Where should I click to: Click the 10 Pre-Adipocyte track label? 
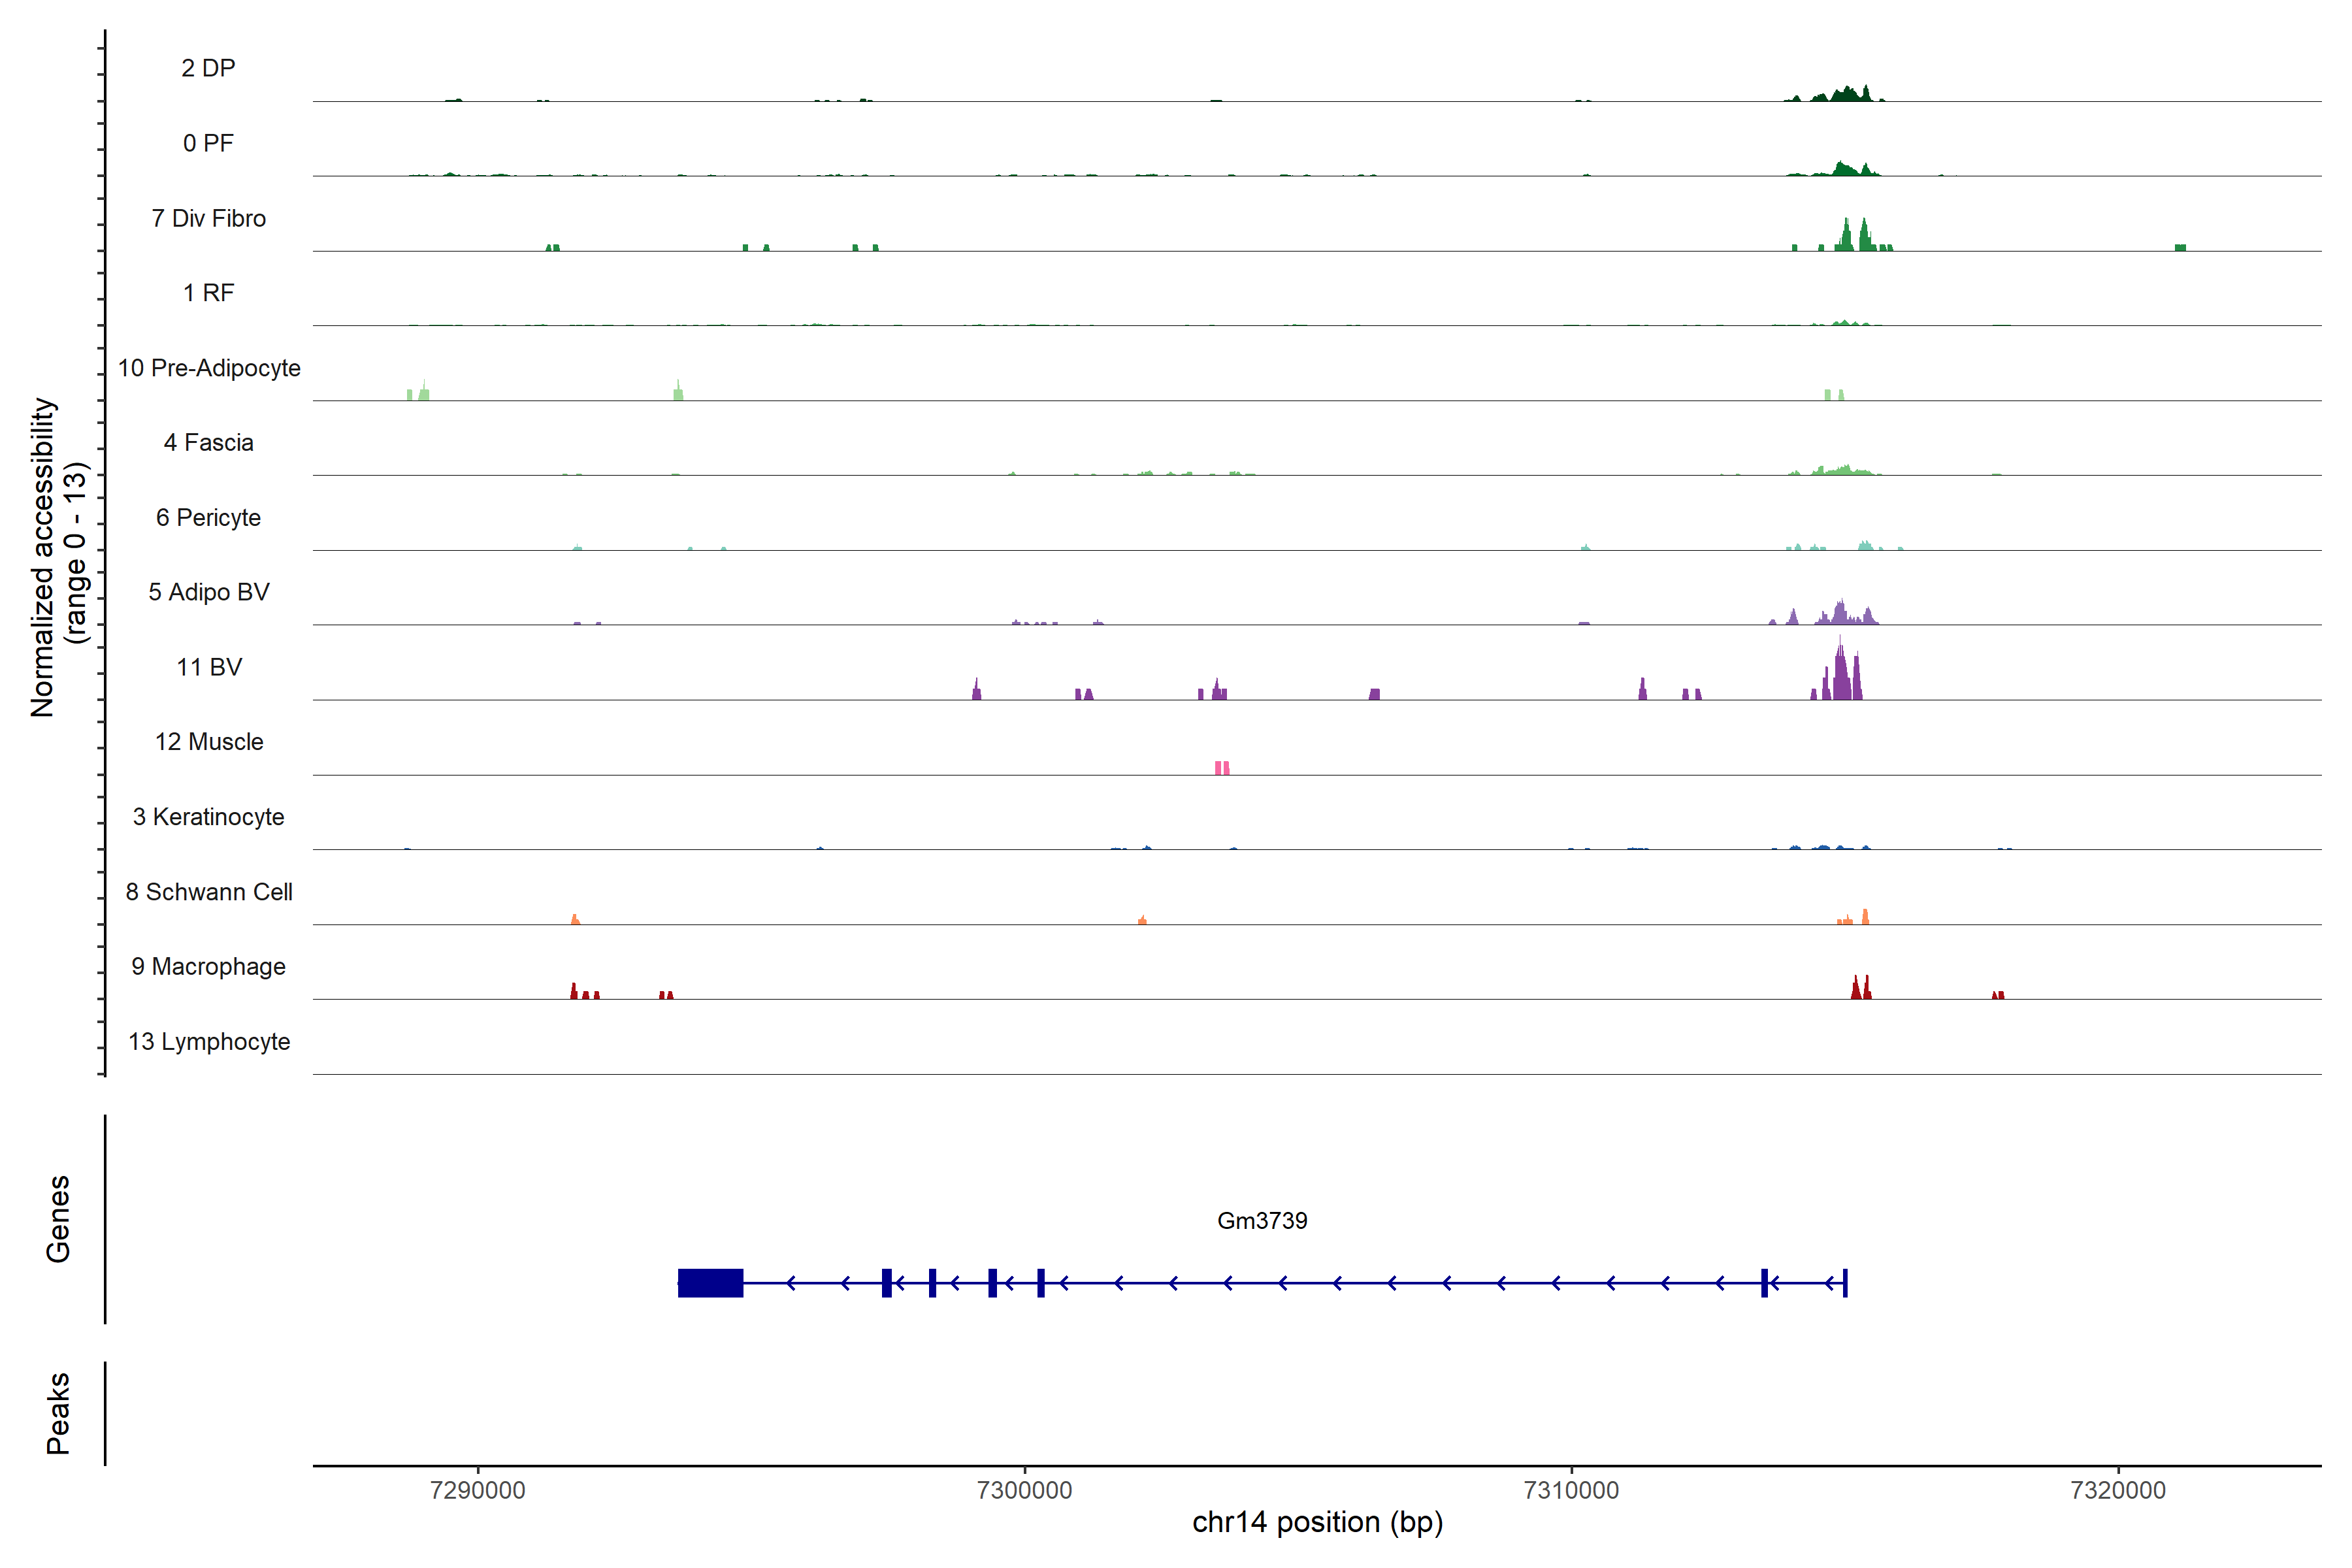click(x=209, y=368)
